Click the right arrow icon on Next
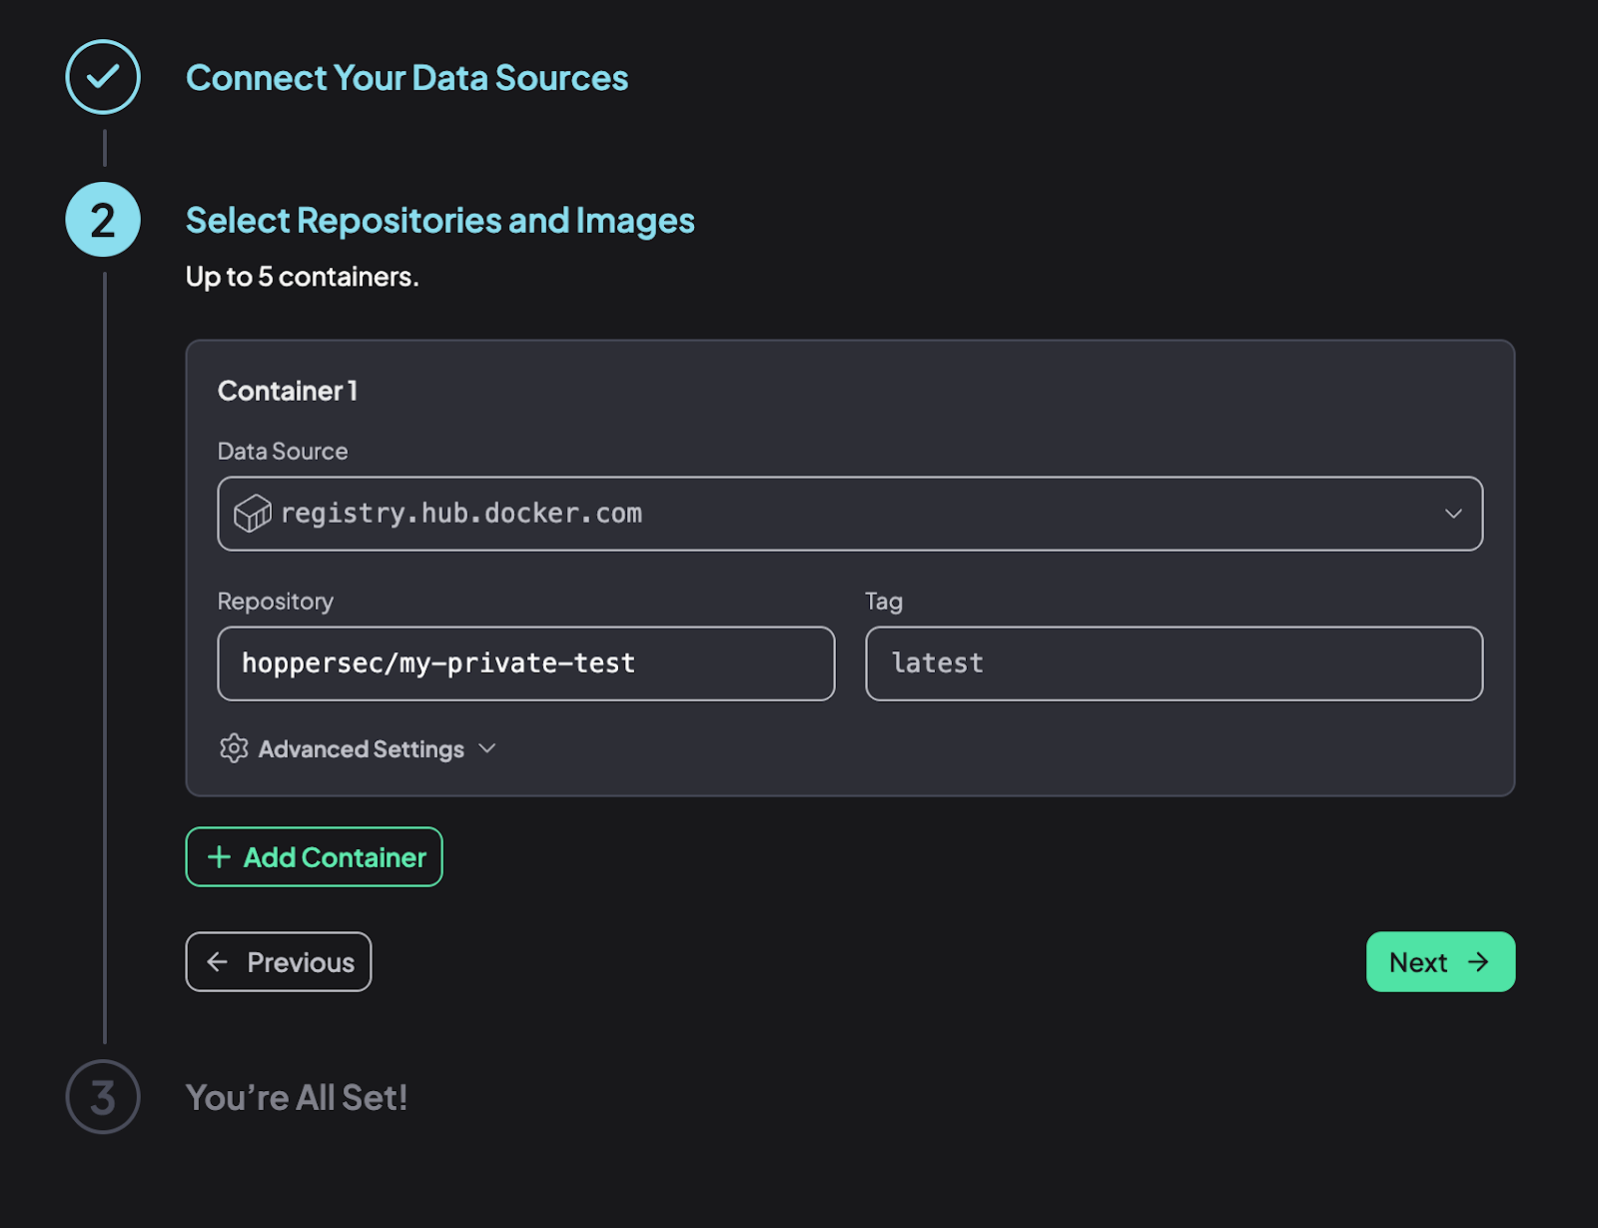1598x1228 pixels. [1478, 962]
